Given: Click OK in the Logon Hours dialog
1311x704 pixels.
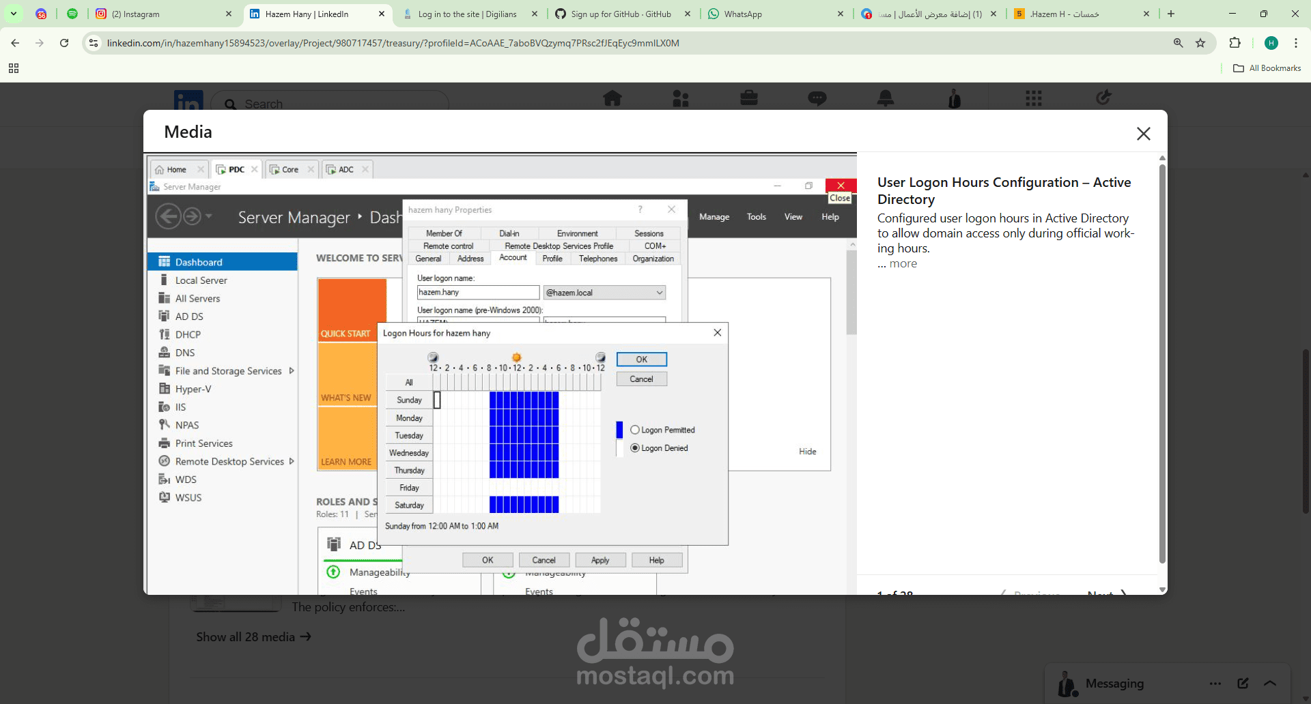Looking at the screenshot, I should 642,360.
